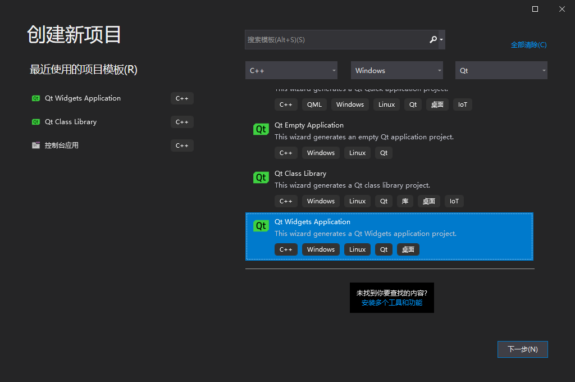Image resolution: width=575 pixels, height=382 pixels.
Task: Click the 安装多个工具和功能 link
Action: coord(391,303)
